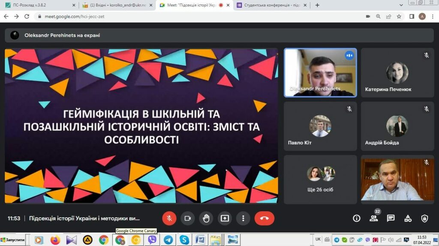Click the present screen icon

click(225, 218)
